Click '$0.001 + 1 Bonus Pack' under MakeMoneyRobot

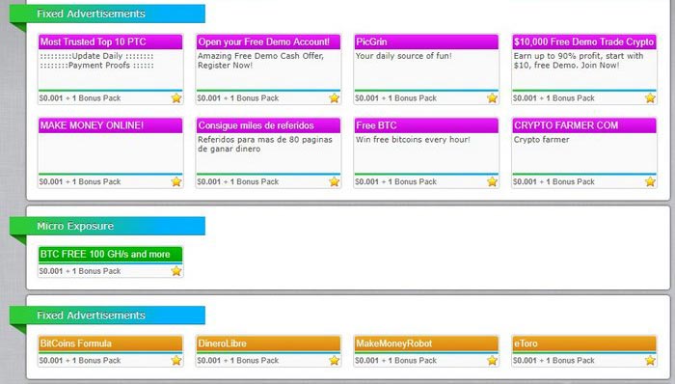pos(395,360)
